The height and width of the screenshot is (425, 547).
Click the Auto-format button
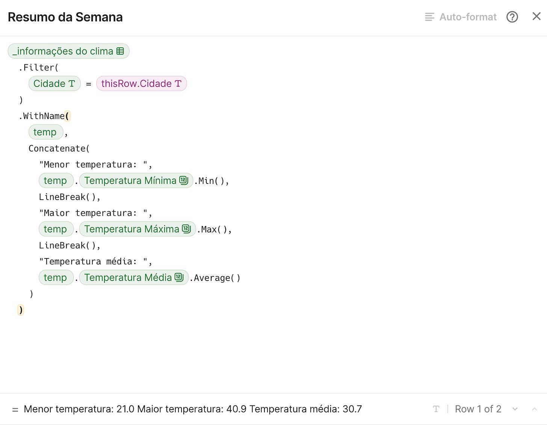coord(461,17)
